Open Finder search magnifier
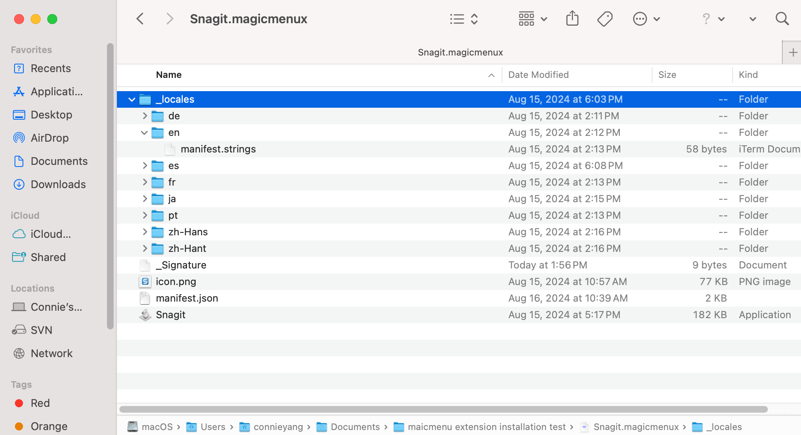Image resolution: width=801 pixels, height=435 pixels. (x=782, y=19)
